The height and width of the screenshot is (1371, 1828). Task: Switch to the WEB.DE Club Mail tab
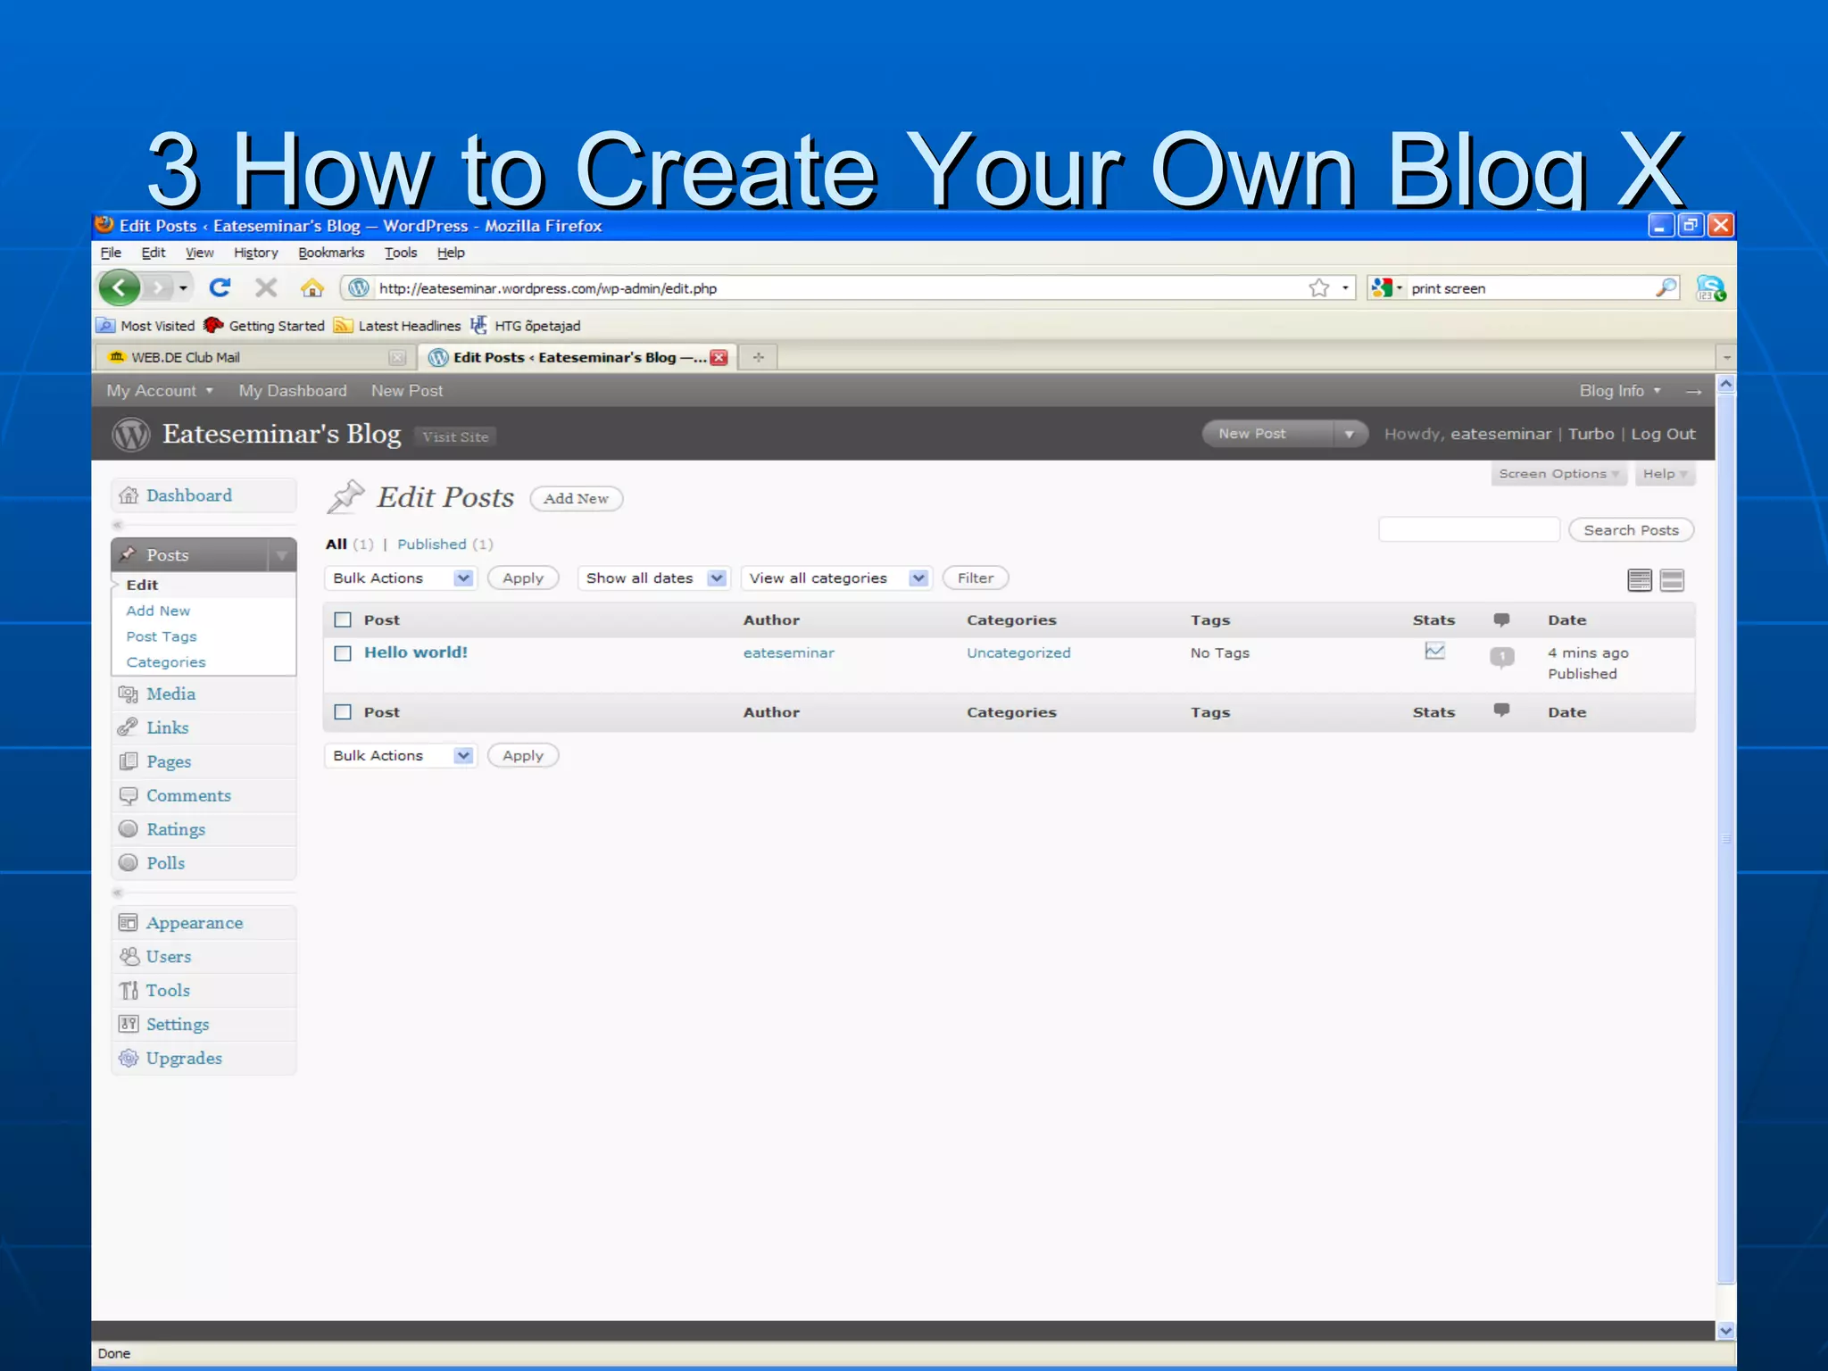tap(254, 358)
